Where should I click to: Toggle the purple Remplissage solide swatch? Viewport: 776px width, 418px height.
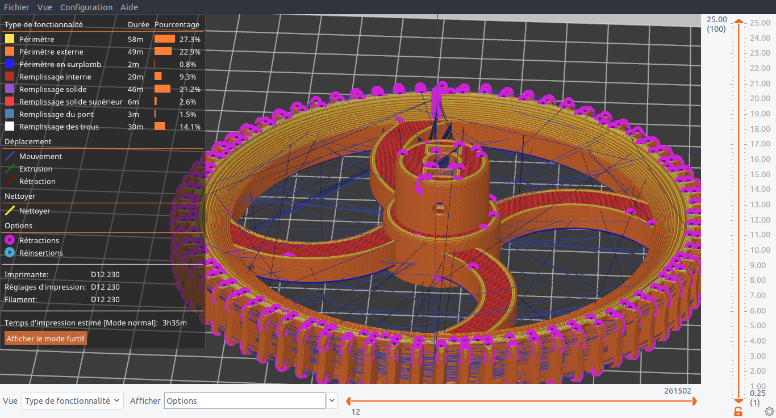(x=10, y=89)
